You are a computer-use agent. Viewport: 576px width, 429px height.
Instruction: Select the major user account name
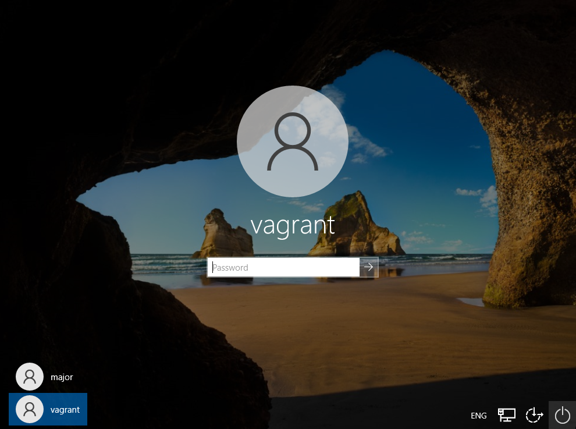click(x=62, y=377)
